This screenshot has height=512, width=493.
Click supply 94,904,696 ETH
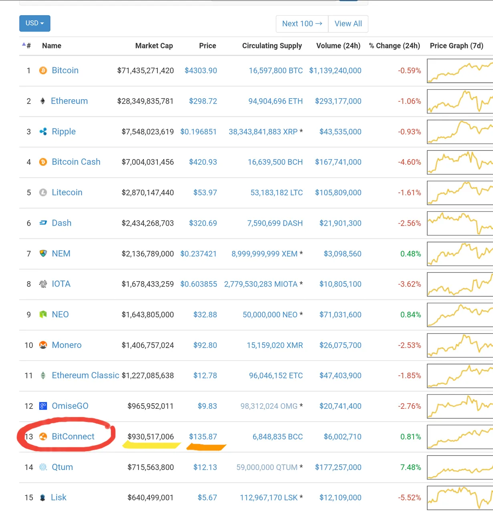coord(276,101)
